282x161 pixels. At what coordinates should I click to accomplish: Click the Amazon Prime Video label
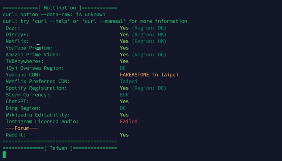point(34,55)
